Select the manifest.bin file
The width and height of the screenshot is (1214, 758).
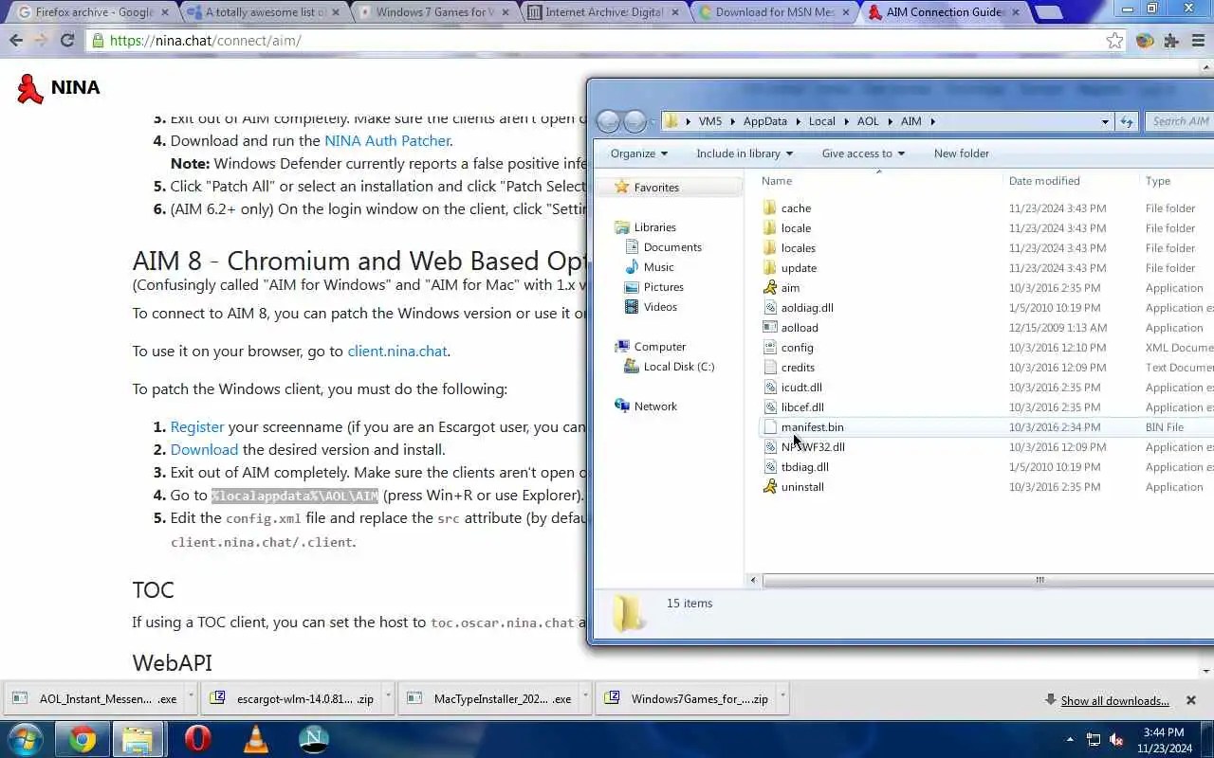coord(812,427)
